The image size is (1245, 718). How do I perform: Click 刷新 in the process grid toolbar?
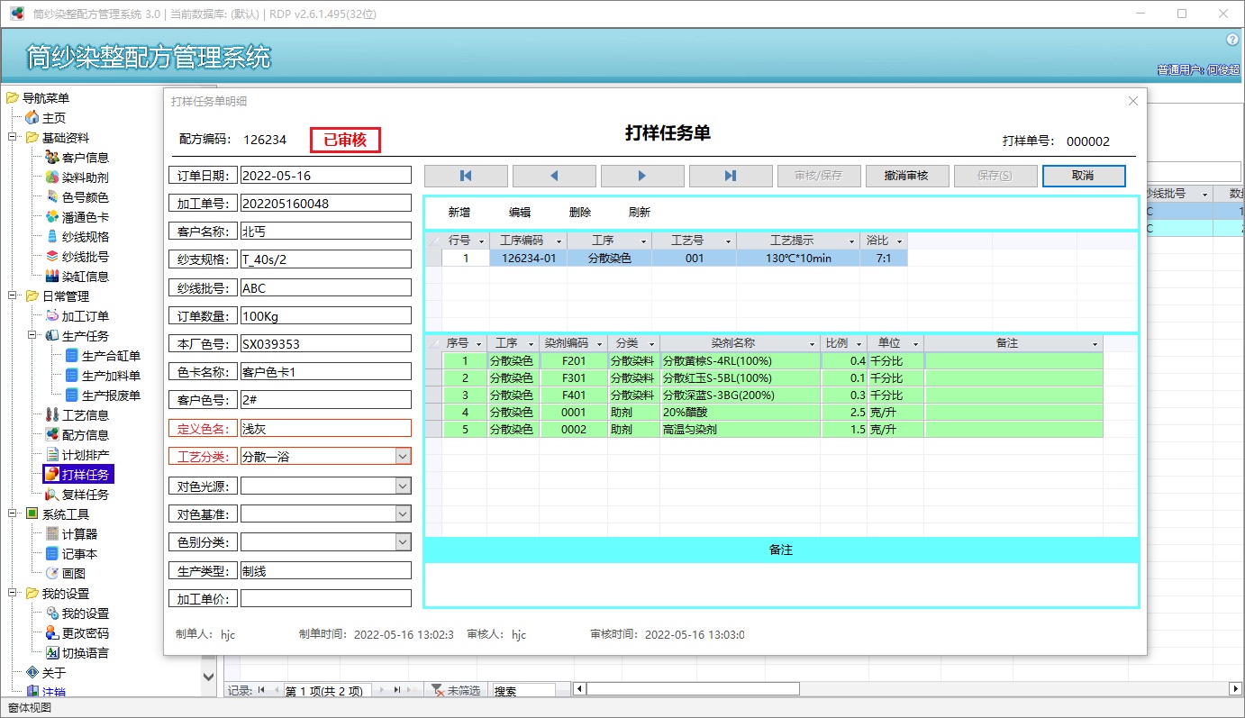point(640,213)
